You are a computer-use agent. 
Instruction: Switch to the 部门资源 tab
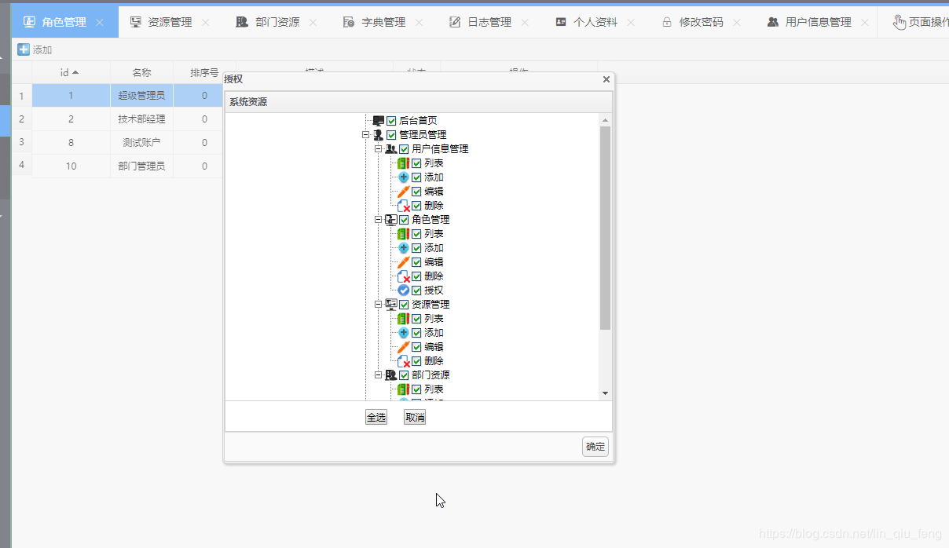tap(277, 22)
